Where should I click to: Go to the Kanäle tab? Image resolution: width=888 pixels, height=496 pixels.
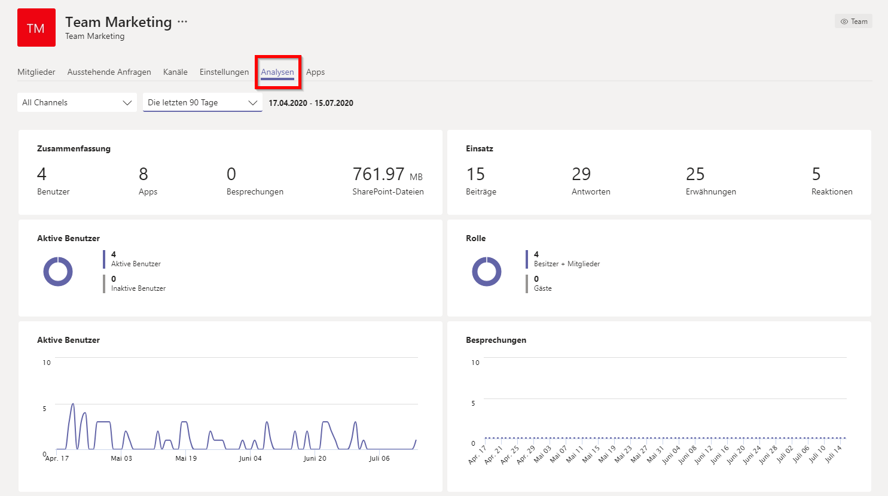pos(175,72)
